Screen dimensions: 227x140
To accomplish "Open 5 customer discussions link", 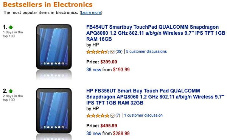I will (146, 52).
